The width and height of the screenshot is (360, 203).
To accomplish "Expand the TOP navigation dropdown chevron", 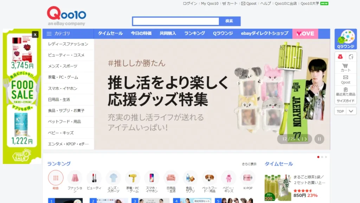I will (350, 111).
